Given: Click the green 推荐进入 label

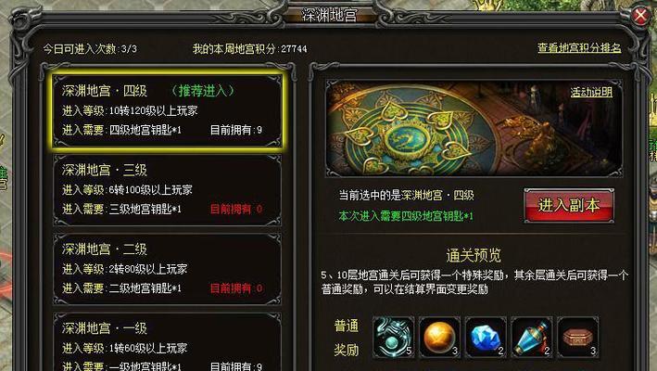Looking at the screenshot, I should point(202,91).
